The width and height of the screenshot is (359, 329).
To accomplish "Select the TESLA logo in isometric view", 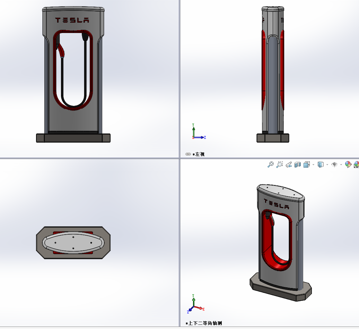I will (x=276, y=204).
